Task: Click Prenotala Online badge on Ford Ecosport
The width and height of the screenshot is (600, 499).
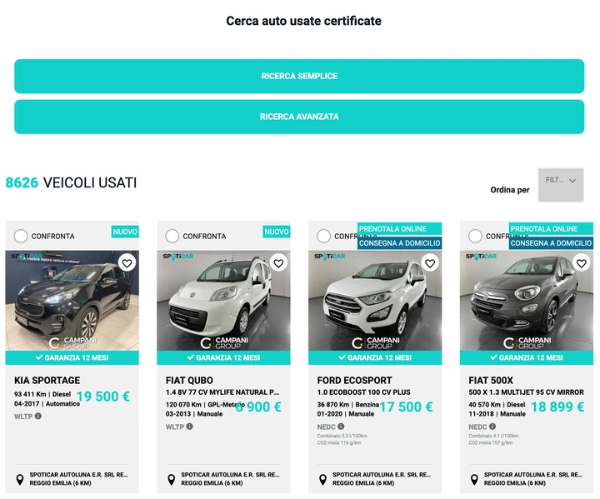Action: click(399, 228)
